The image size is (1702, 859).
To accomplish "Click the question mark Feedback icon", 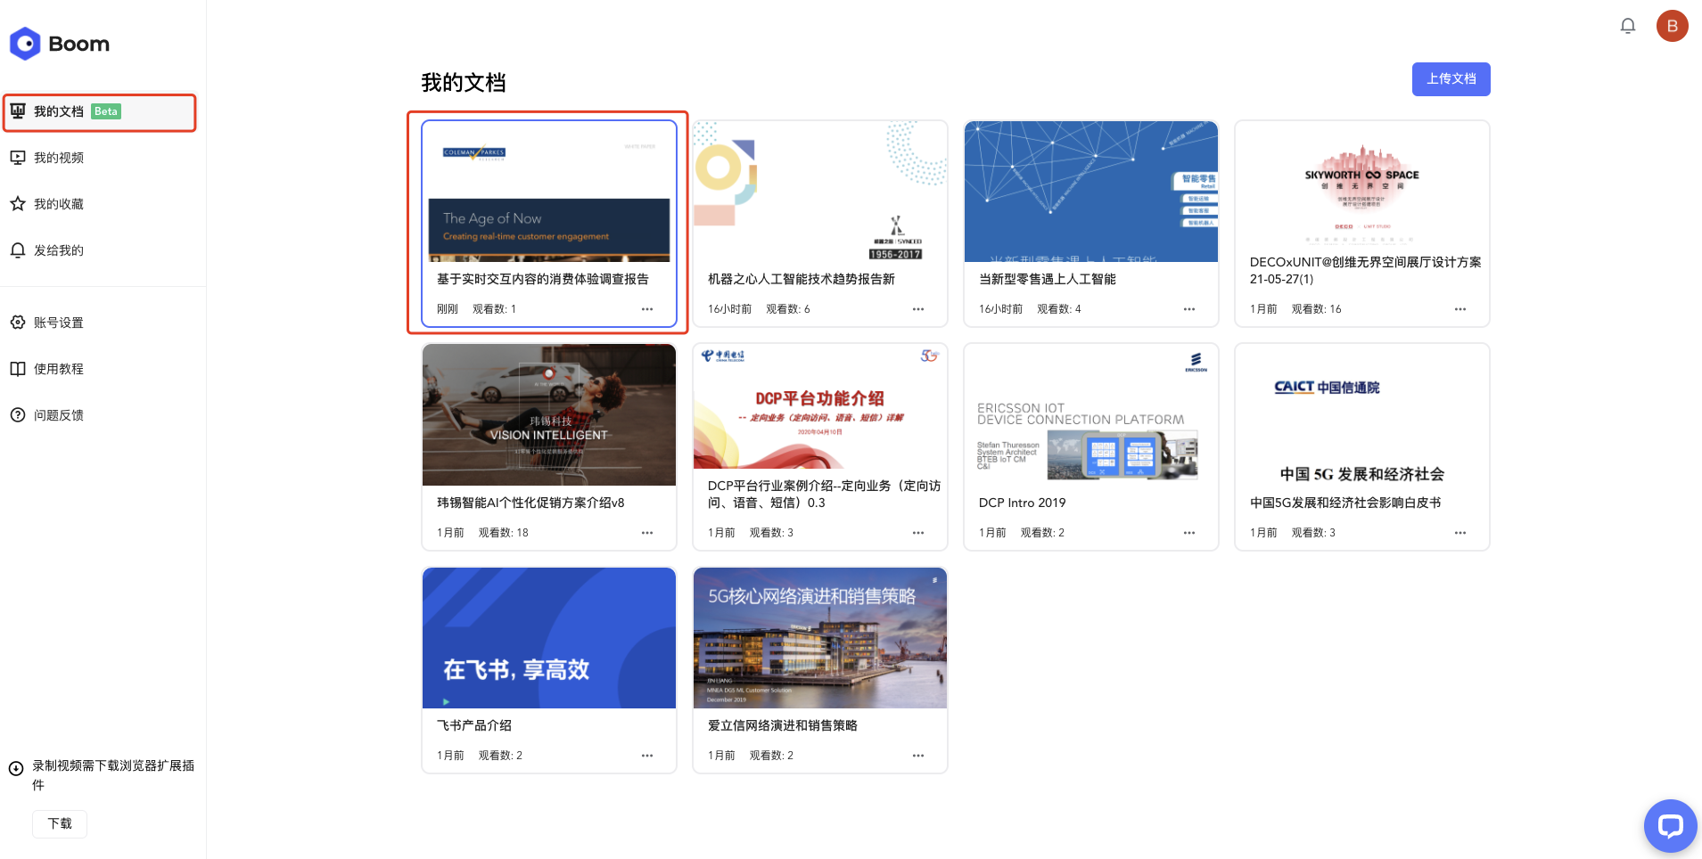I will click(x=18, y=415).
